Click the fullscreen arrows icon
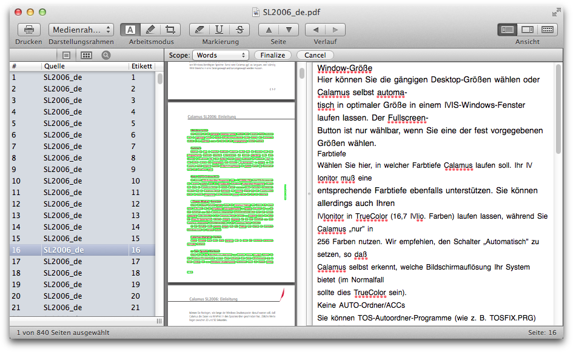The image size is (573, 352). point(556,12)
